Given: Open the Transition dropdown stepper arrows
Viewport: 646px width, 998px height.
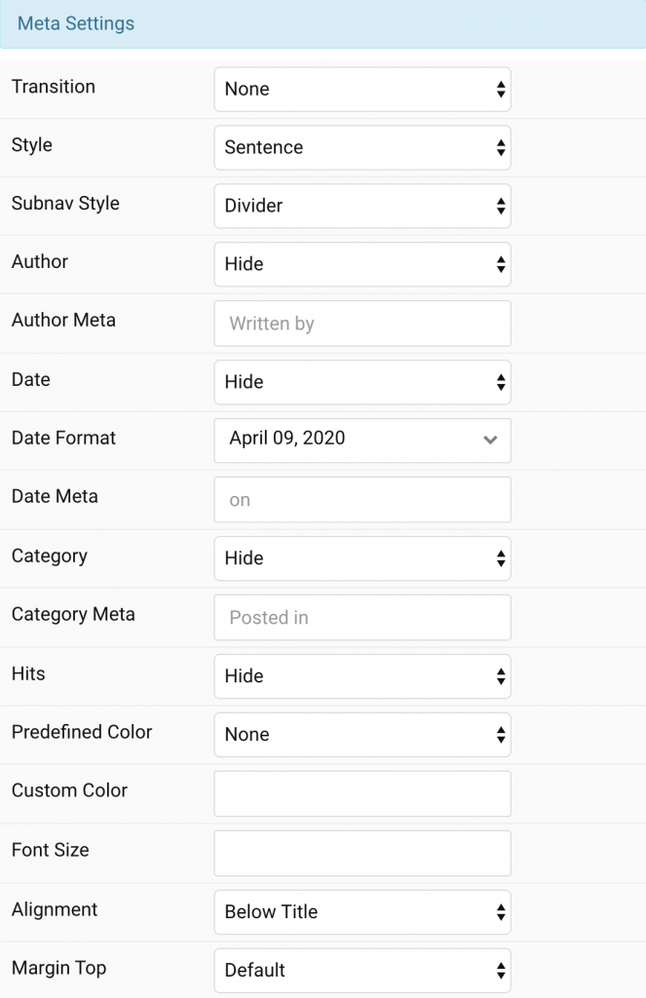Looking at the screenshot, I should 501,89.
